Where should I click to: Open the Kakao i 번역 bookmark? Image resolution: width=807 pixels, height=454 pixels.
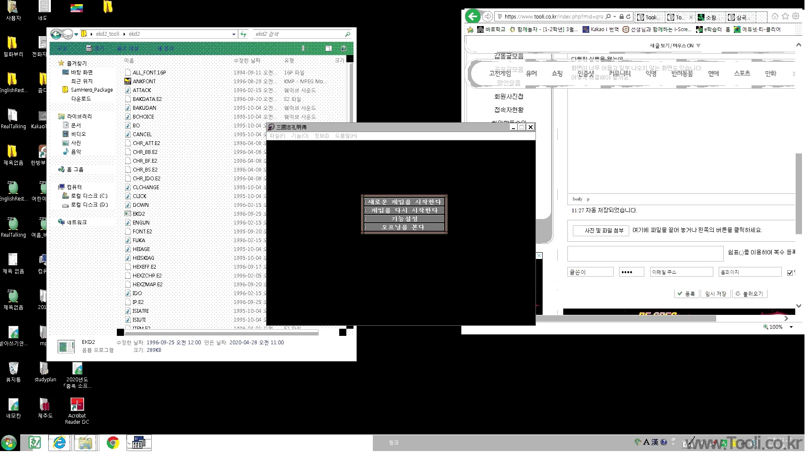pyautogui.click(x=601, y=29)
